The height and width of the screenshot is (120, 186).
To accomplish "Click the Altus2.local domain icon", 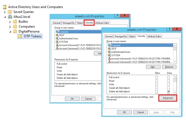I will pos(10,17).
